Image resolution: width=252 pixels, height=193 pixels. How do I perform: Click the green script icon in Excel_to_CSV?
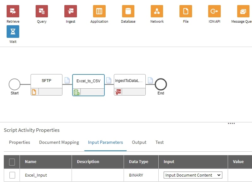(x=77, y=92)
